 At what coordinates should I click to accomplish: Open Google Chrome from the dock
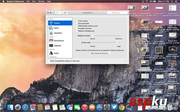(x=122, y=108)
